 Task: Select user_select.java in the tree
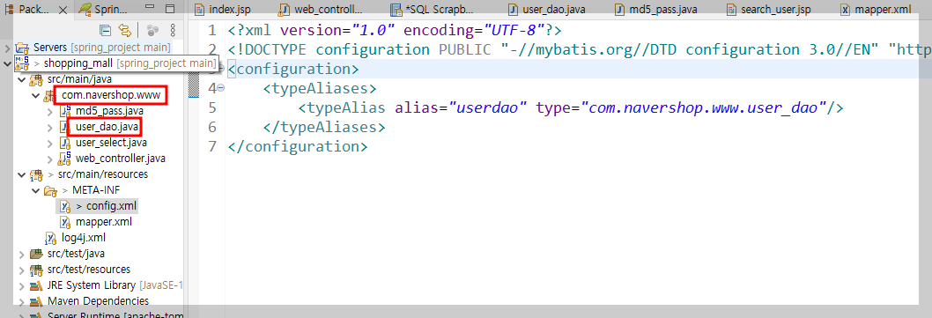coord(111,143)
